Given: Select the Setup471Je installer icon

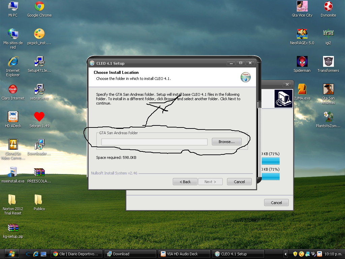Looking at the screenshot, I should pyautogui.click(x=39, y=64).
